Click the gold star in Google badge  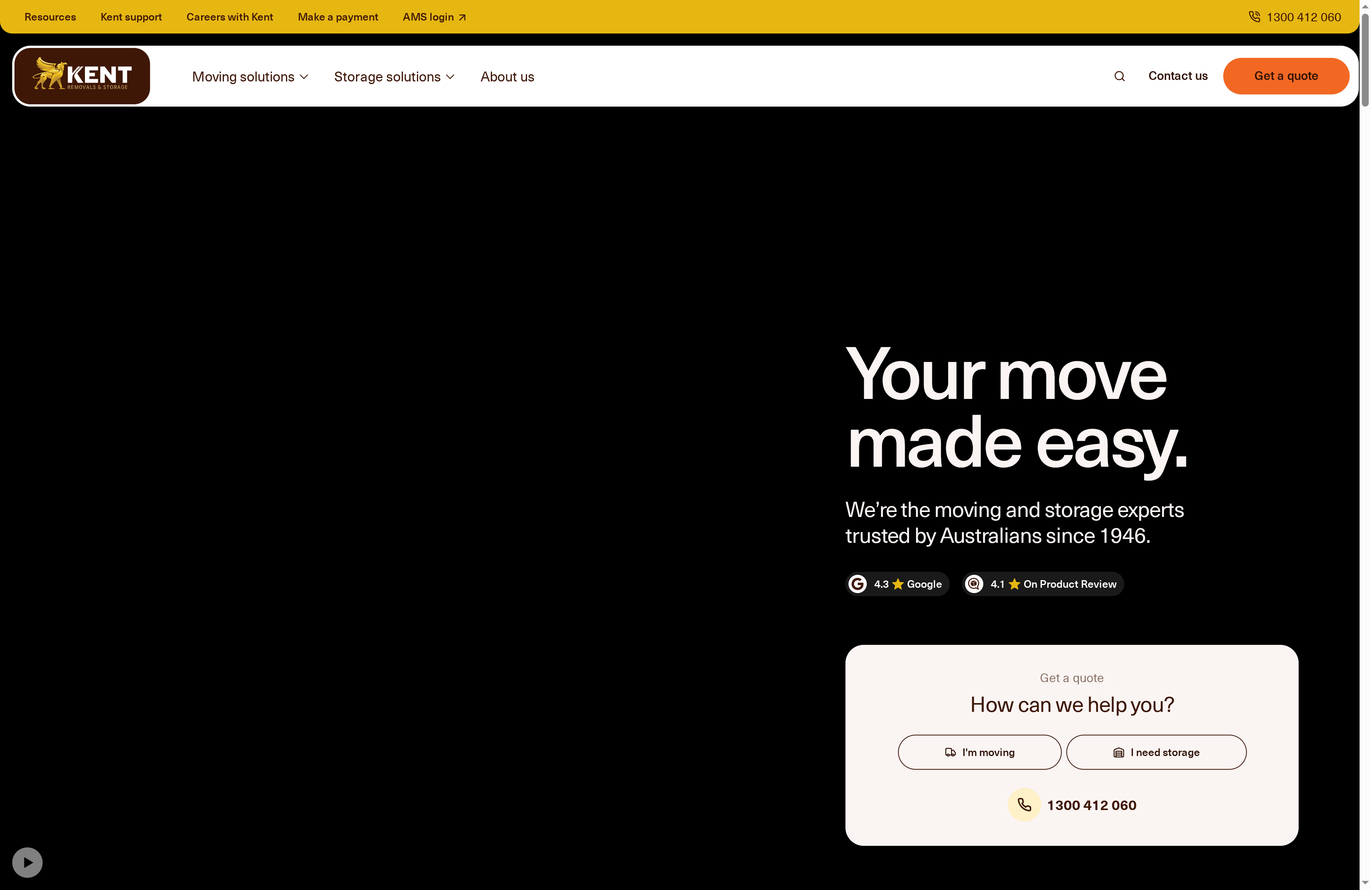click(898, 584)
